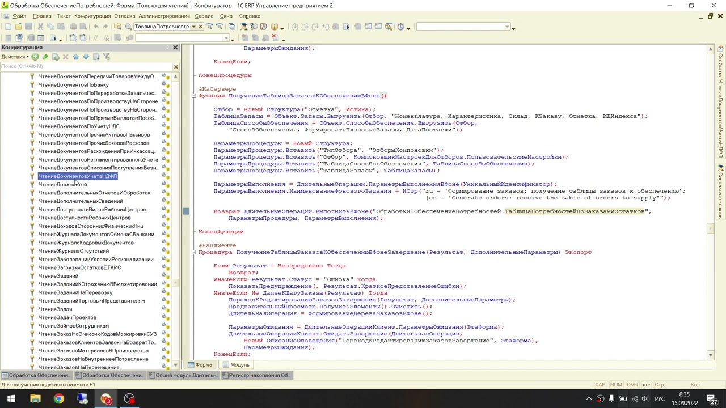Click the magnifier Find icon in main toolbar
Viewport: 726px width, 408px height.
click(x=128, y=27)
